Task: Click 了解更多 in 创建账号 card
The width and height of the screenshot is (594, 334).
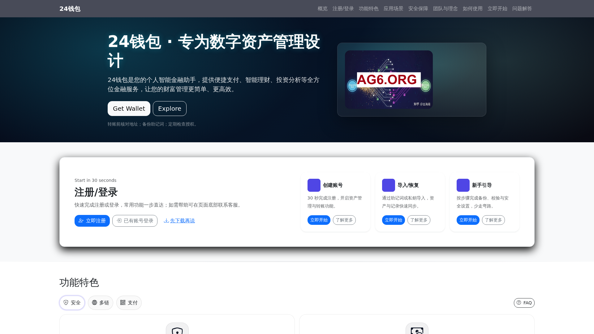Action: pos(344,220)
